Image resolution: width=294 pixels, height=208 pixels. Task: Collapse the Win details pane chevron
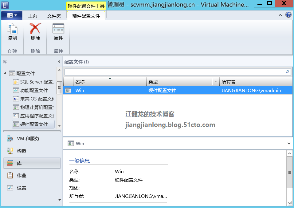click(289, 144)
